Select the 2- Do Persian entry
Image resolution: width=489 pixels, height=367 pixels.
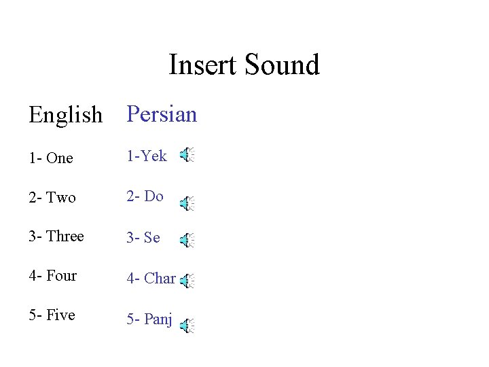click(145, 196)
